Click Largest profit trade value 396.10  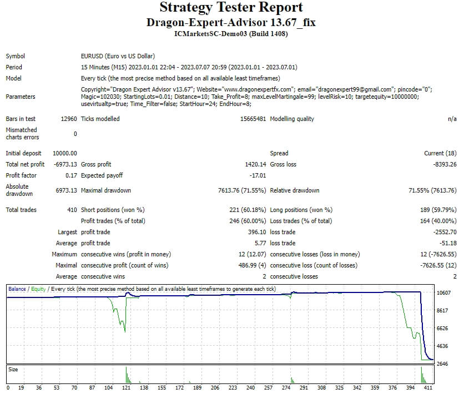pyautogui.click(x=257, y=232)
